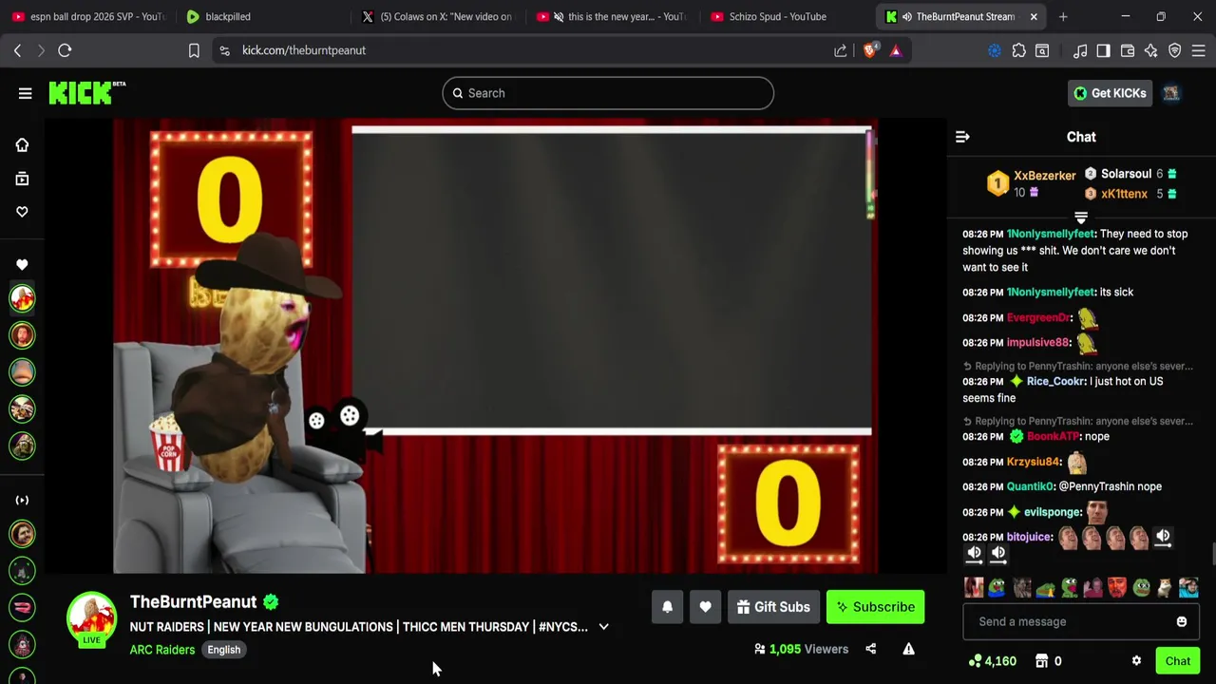Bookmark this page icon in address bar
The height and width of the screenshot is (684, 1216).
[x=194, y=50]
